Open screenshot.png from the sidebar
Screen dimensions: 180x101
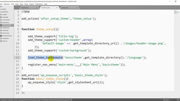(x=7, y=36)
